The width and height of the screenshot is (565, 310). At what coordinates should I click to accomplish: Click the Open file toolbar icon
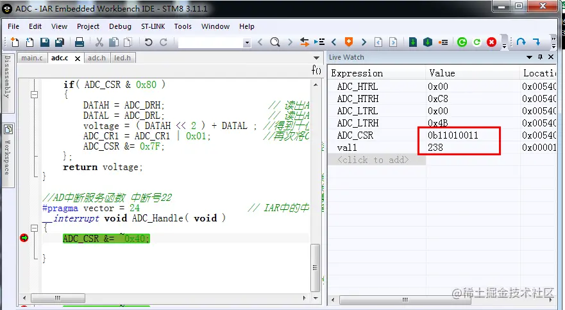click(x=30, y=42)
